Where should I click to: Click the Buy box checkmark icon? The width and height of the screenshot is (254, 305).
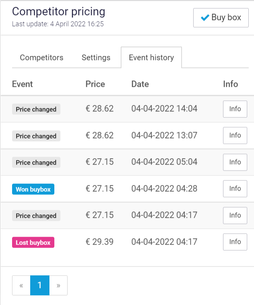(205, 18)
